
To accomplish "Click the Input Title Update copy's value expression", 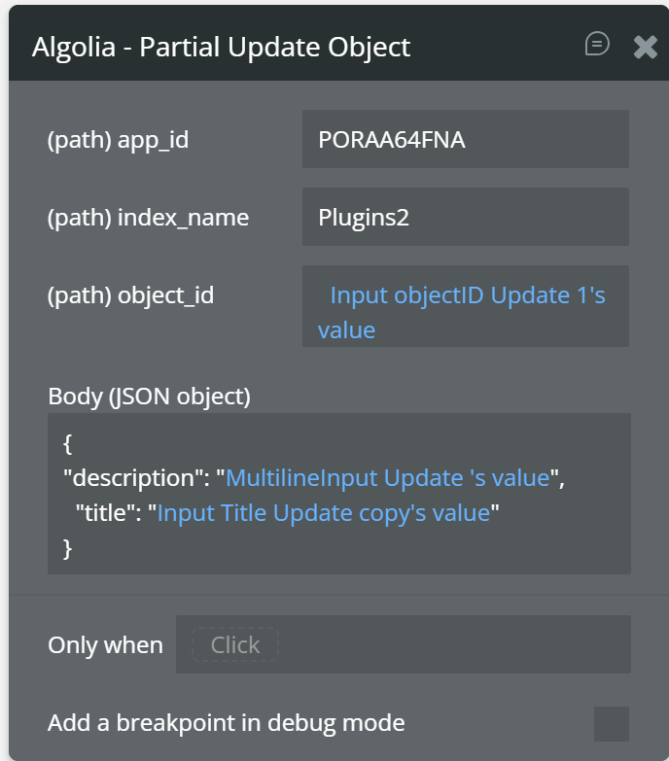I will pyautogui.click(x=323, y=512).
